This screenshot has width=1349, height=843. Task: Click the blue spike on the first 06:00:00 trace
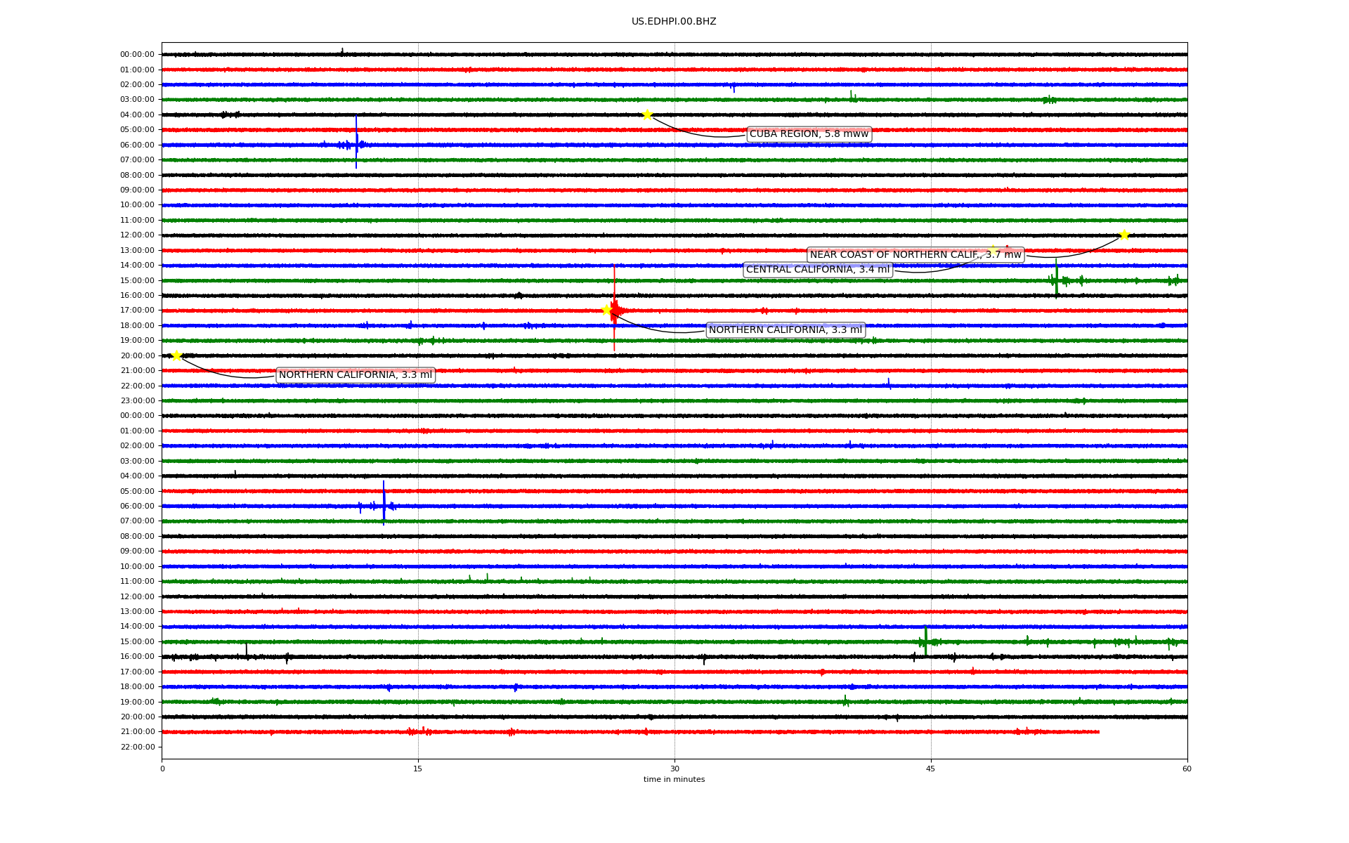click(356, 140)
